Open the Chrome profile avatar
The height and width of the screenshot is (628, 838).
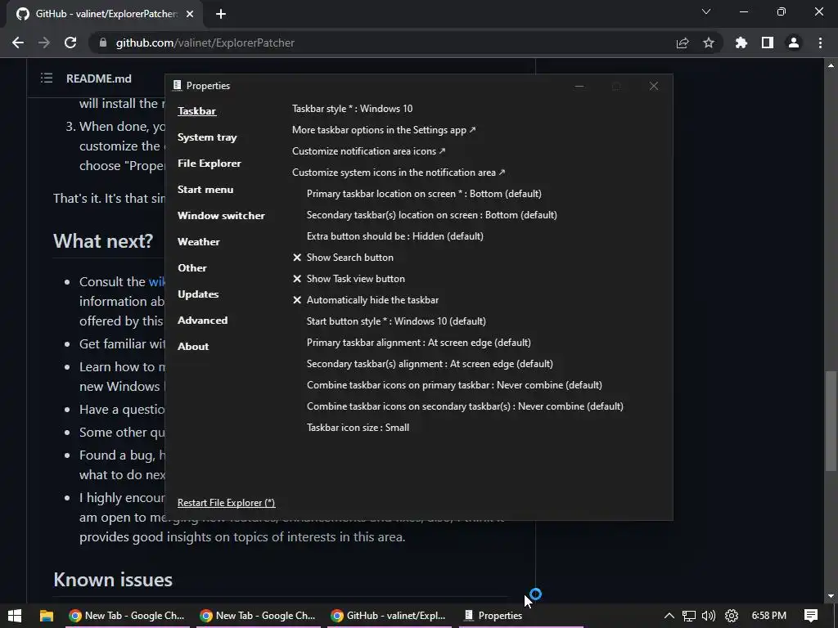pos(794,43)
